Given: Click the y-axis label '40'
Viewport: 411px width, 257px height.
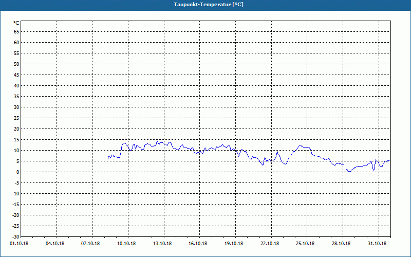Looking at the screenshot, I should pos(16,86).
